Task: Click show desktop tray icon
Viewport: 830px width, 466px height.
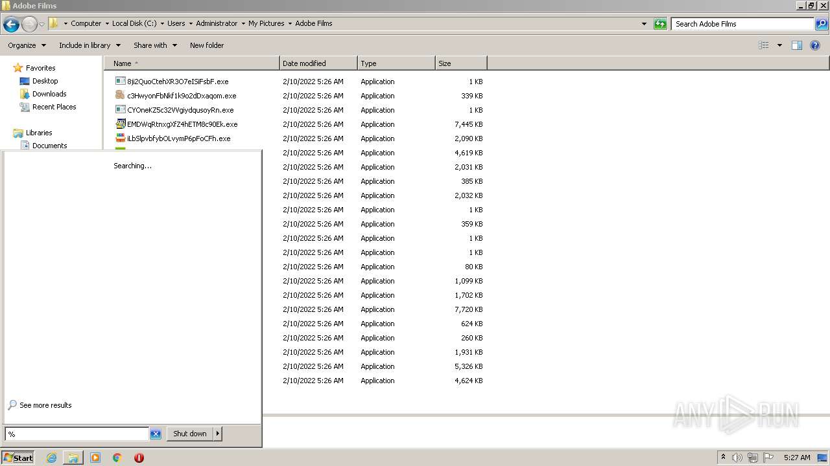Action: point(822,458)
